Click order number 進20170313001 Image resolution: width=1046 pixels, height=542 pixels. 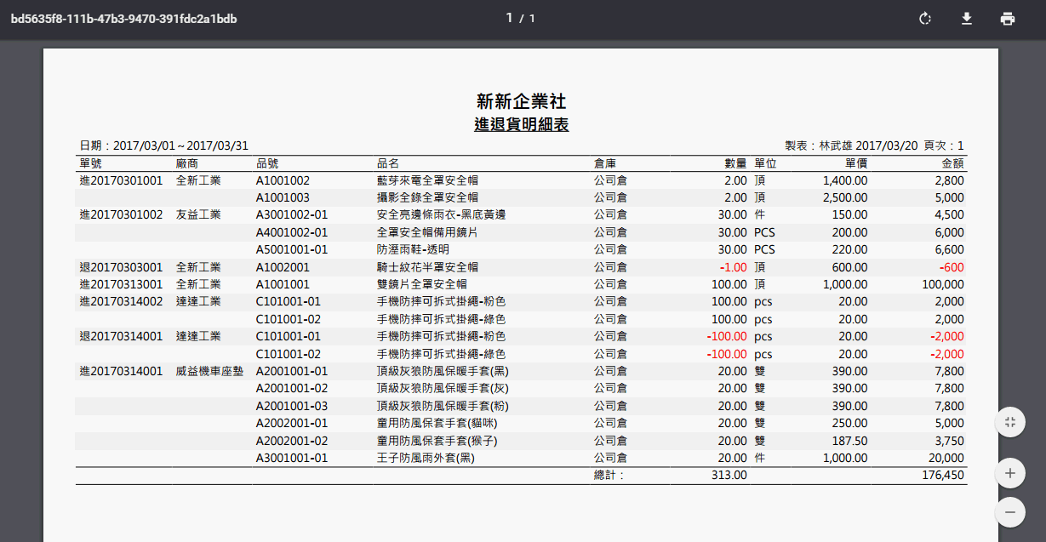[121, 284]
